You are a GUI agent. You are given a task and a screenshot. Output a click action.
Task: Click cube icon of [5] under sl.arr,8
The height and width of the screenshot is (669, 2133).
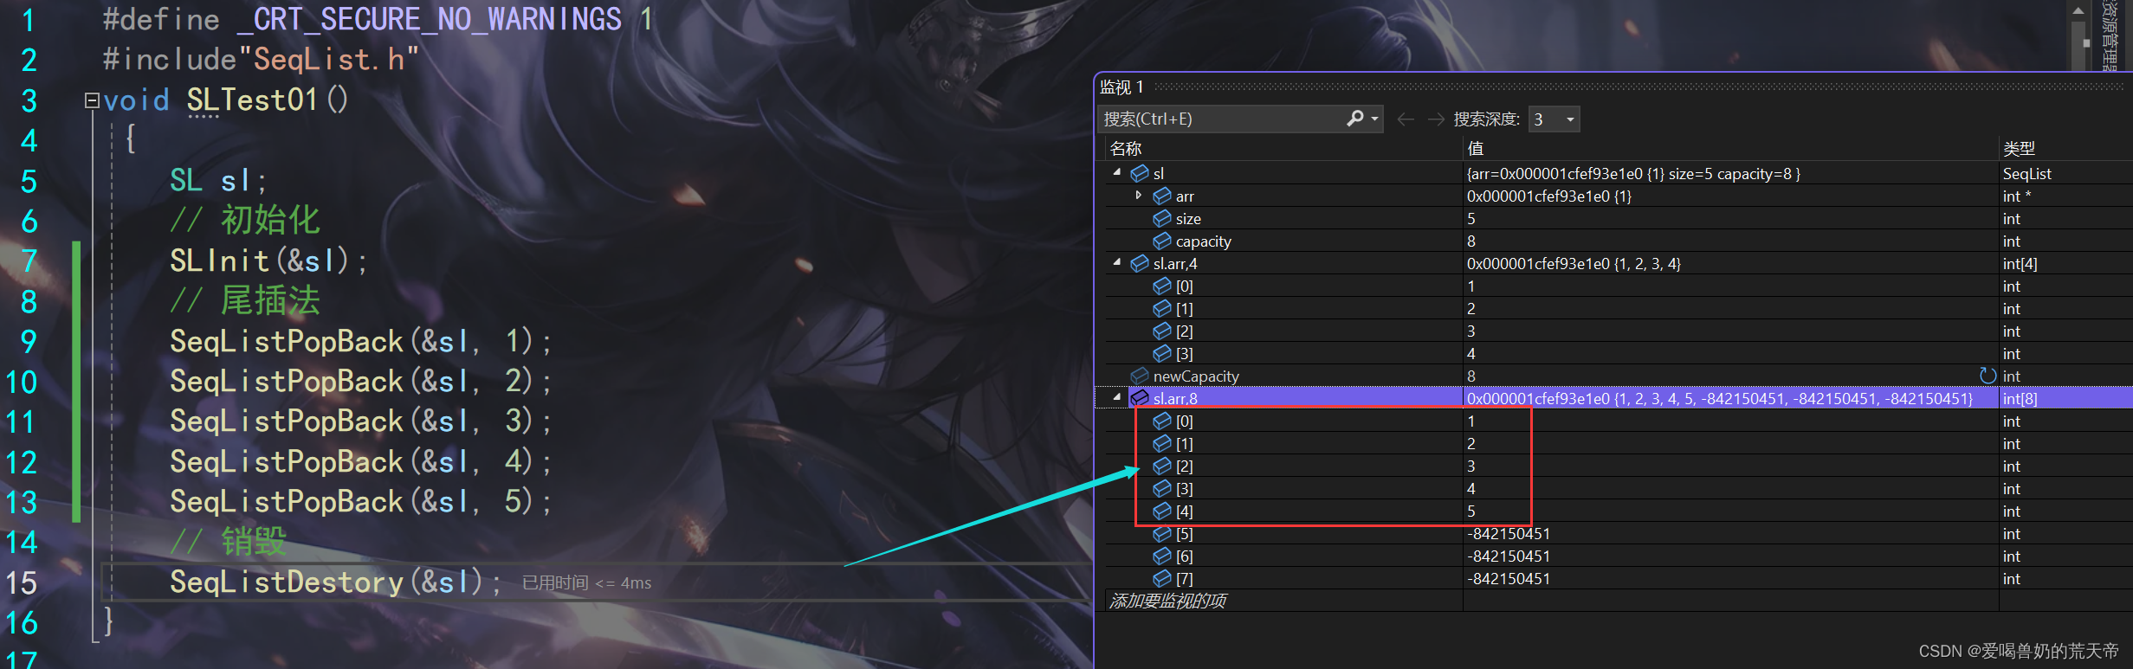point(1162,533)
